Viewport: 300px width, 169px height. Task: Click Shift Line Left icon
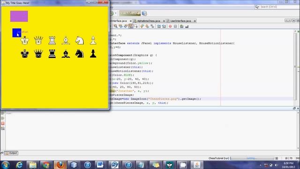(159, 26)
